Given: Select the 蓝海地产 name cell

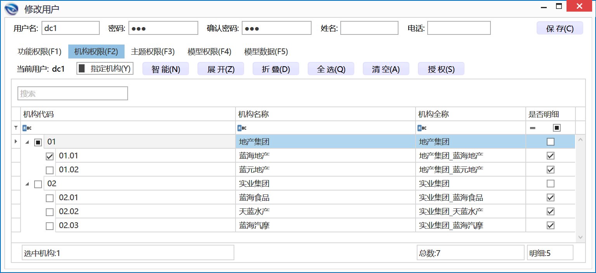Looking at the screenshot, I should tap(326, 156).
